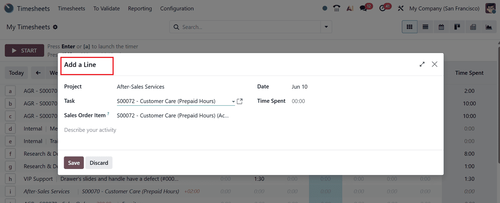
Task: Save the new timesheet line
Action: (74, 163)
